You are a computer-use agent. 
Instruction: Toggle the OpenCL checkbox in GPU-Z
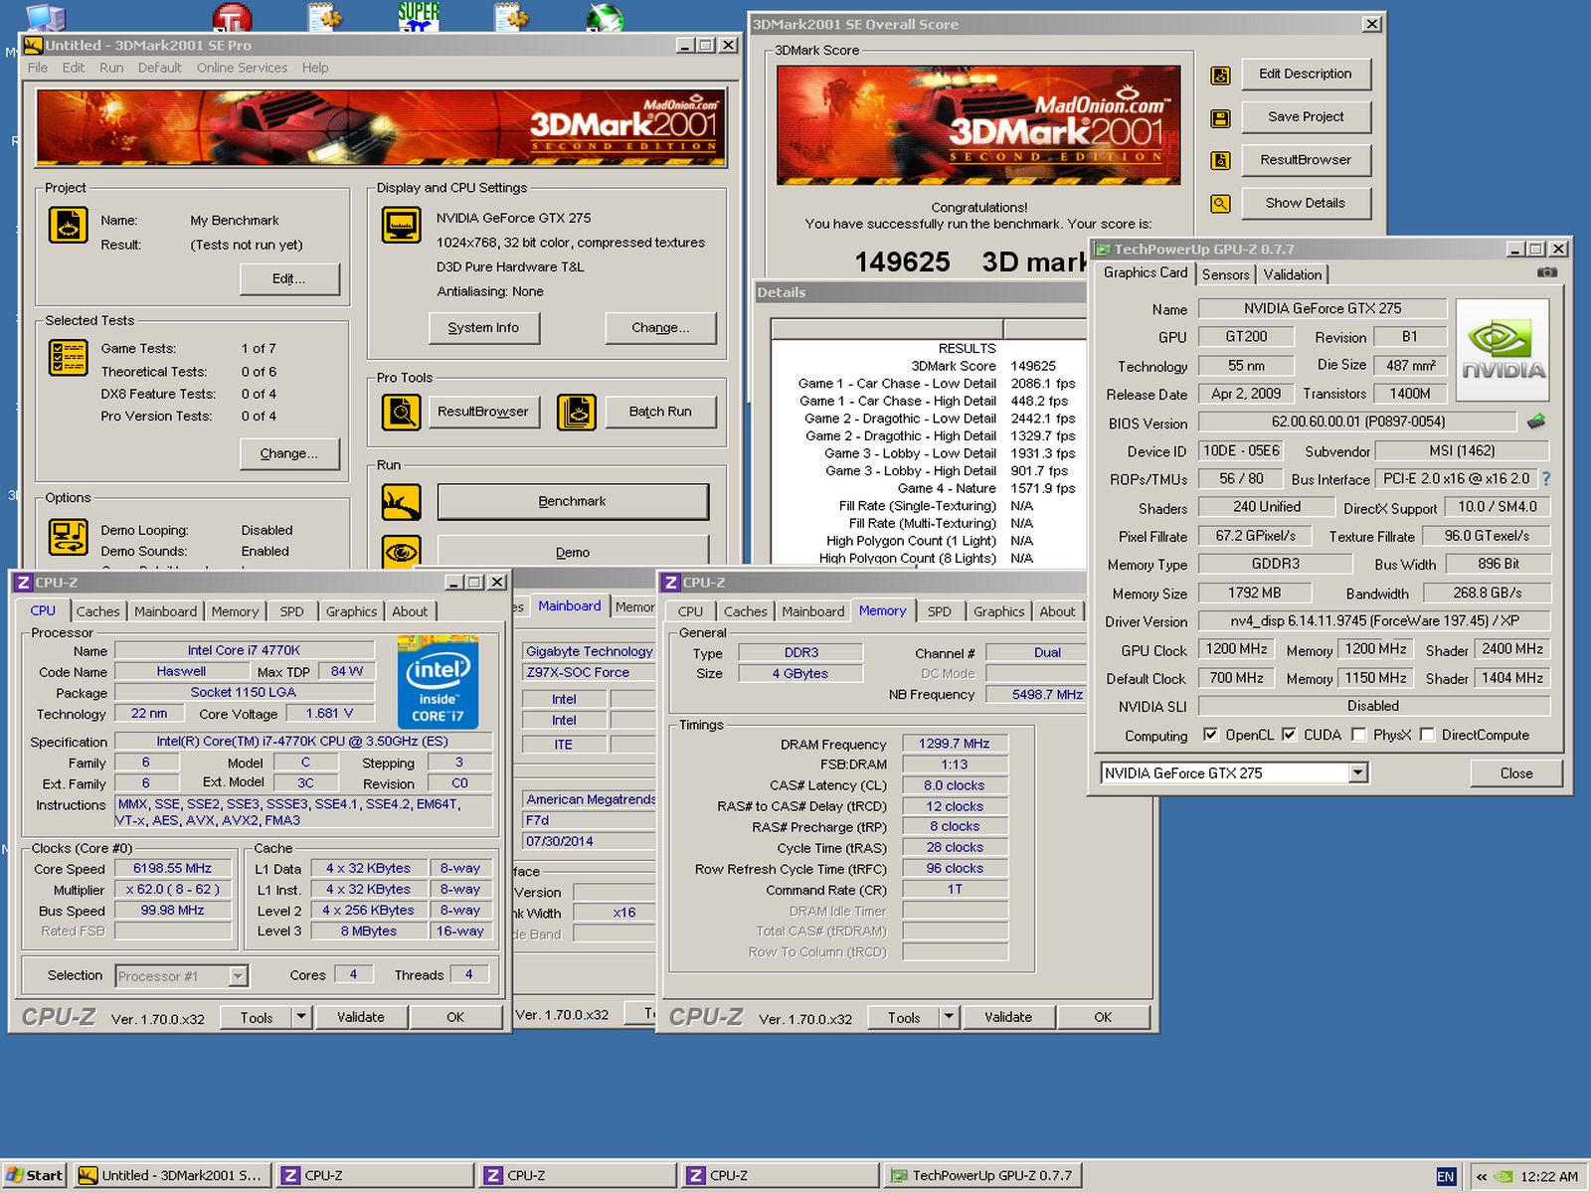point(1210,735)
